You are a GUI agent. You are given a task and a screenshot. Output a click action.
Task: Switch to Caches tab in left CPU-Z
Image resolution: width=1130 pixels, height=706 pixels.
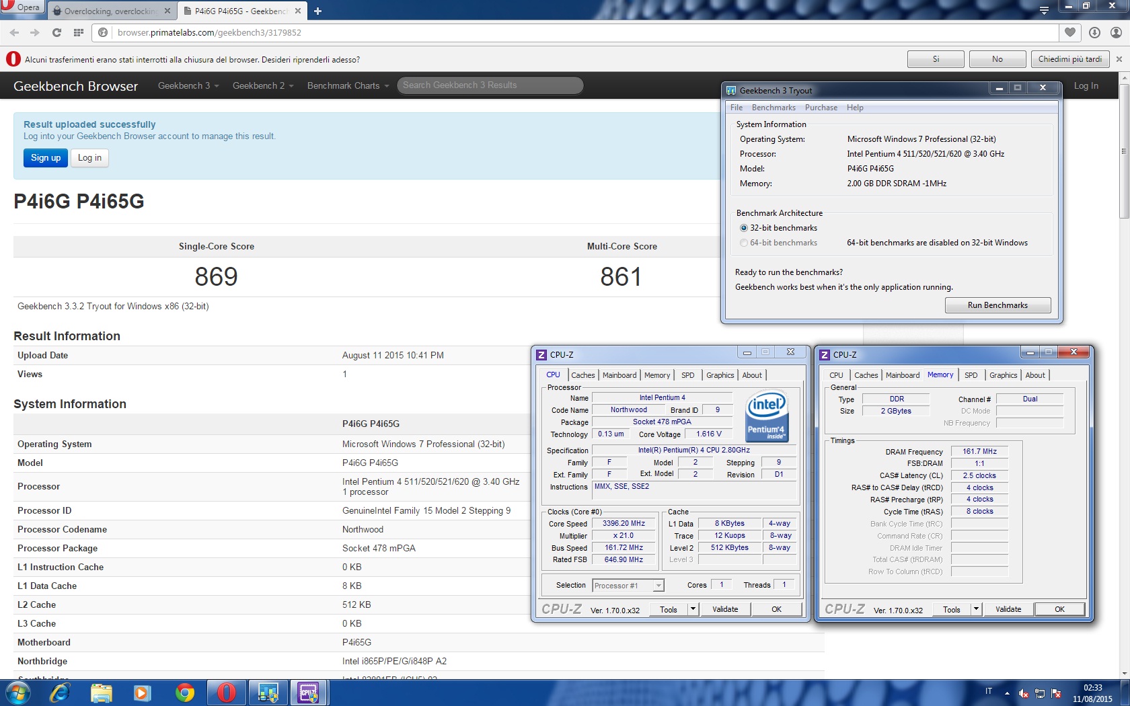[583, 375]
